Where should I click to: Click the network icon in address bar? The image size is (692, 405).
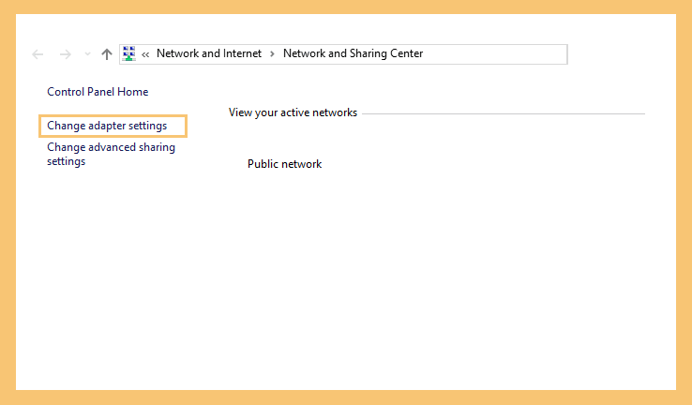[x=128, y=53]
